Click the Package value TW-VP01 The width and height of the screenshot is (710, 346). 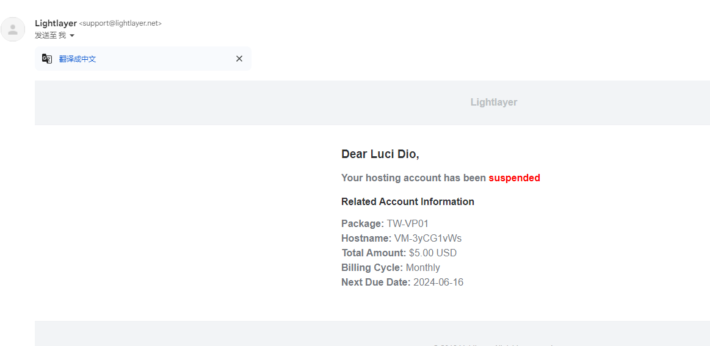coord(408,224)
